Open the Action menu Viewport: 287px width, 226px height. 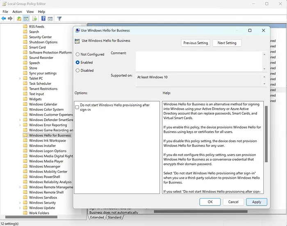coord(17,12)
